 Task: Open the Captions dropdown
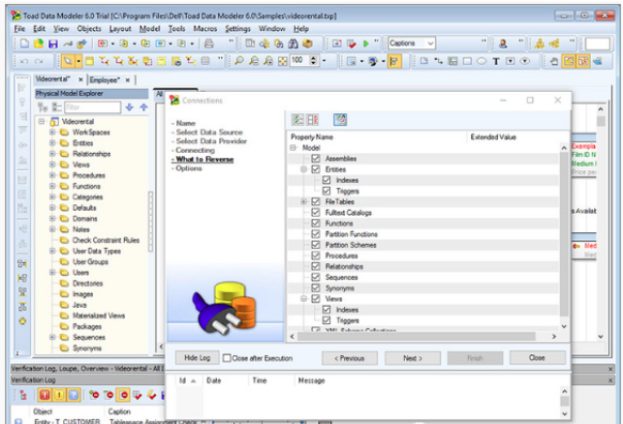click(430, 44)
